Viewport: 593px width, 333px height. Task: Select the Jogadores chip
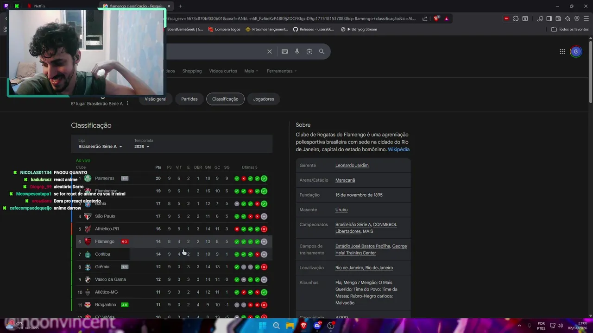tap(264, 99)
